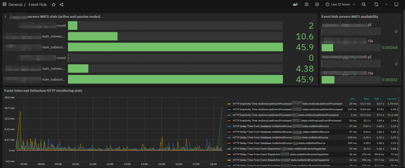Pick color for Inactivity series max 17.2 min
405x168 pixels.
coord(229,115)
